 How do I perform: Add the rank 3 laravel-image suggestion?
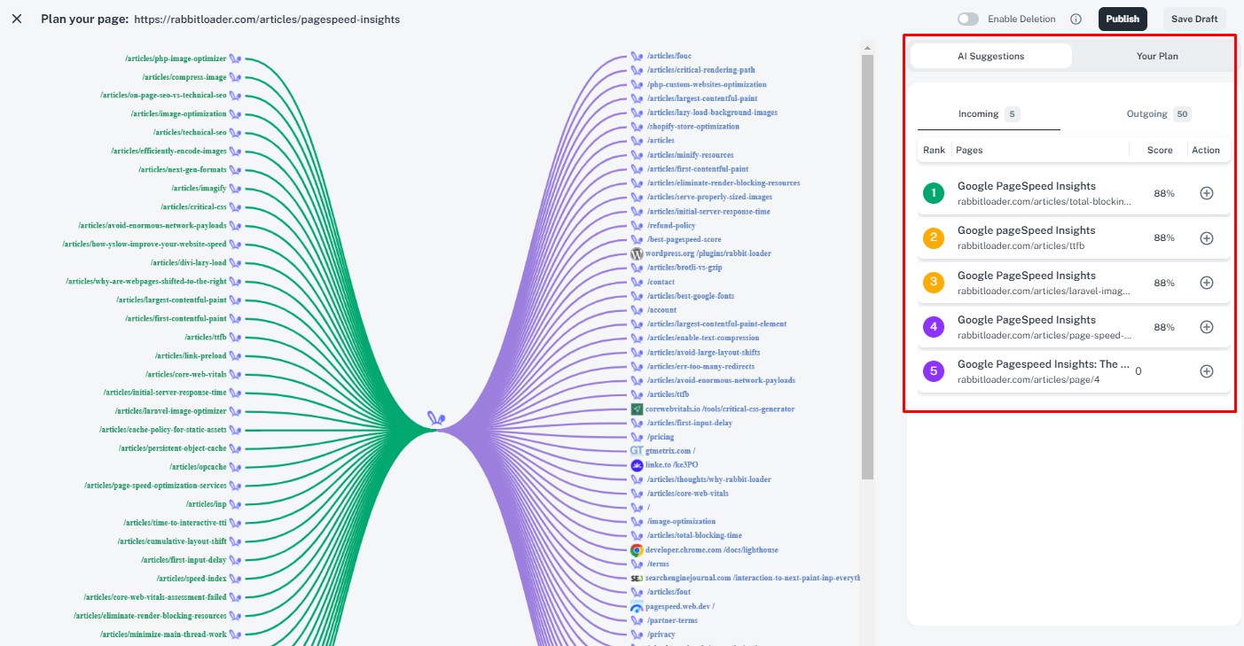(x=1206, y=283)
